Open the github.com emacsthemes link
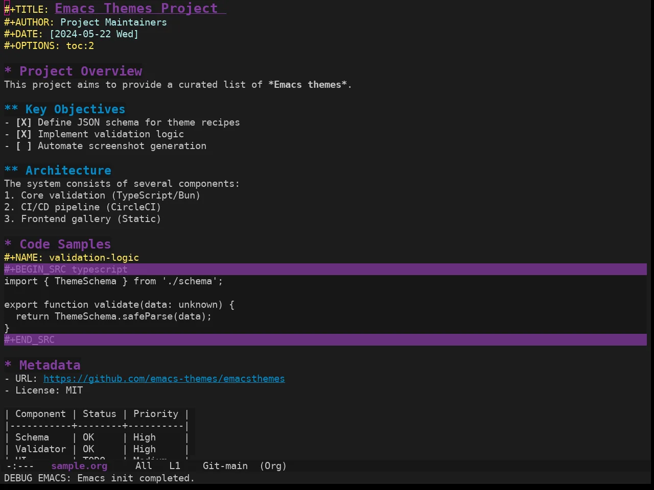Image resolution: width=654 pixels, height=490 pixels. (x=164, y=379)
